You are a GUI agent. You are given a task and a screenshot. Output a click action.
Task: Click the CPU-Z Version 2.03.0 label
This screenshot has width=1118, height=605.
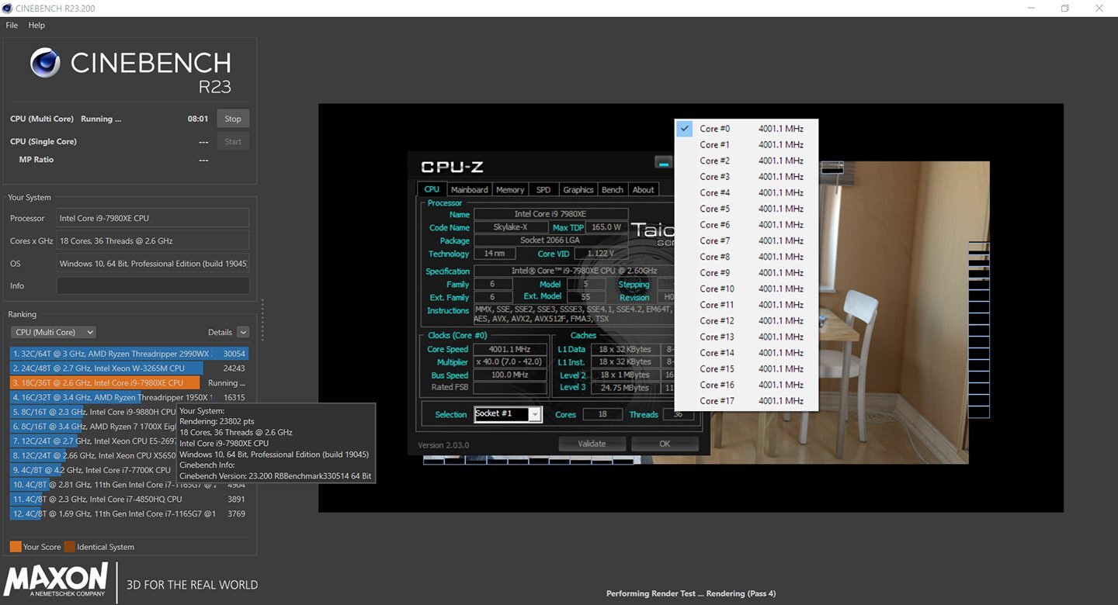(443, 445)
